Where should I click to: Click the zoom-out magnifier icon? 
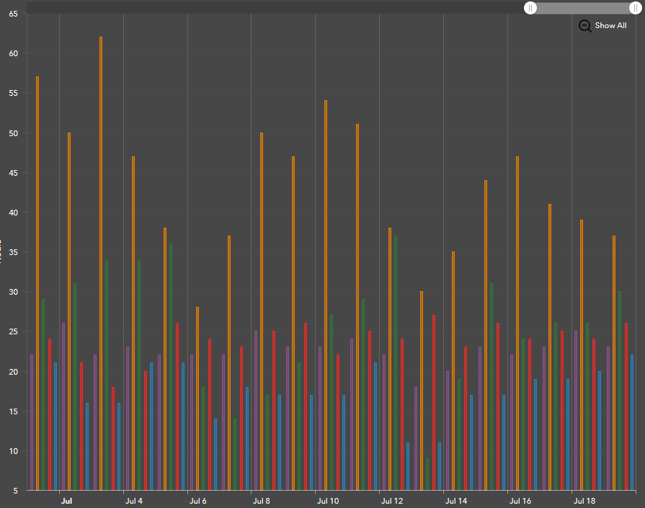point(584,25)
